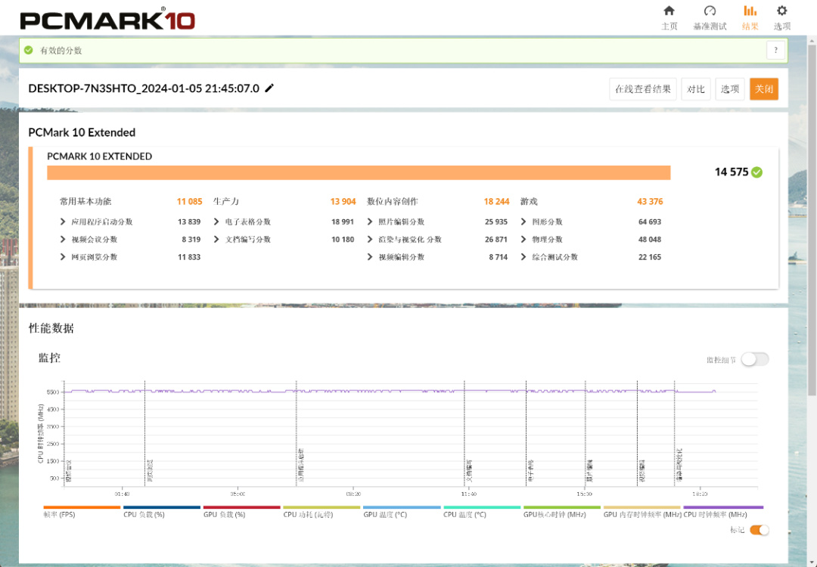Select the CPU 时钟频率 (MHz) legend swatch
817x567 pixels.
click(723, 507)
